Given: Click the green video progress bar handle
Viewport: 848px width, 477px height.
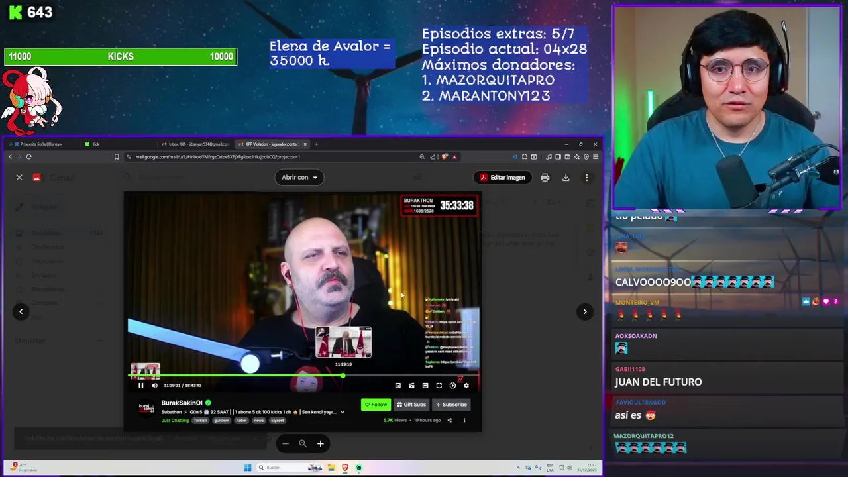Looking at the screenshot, I should coord(343,376).
